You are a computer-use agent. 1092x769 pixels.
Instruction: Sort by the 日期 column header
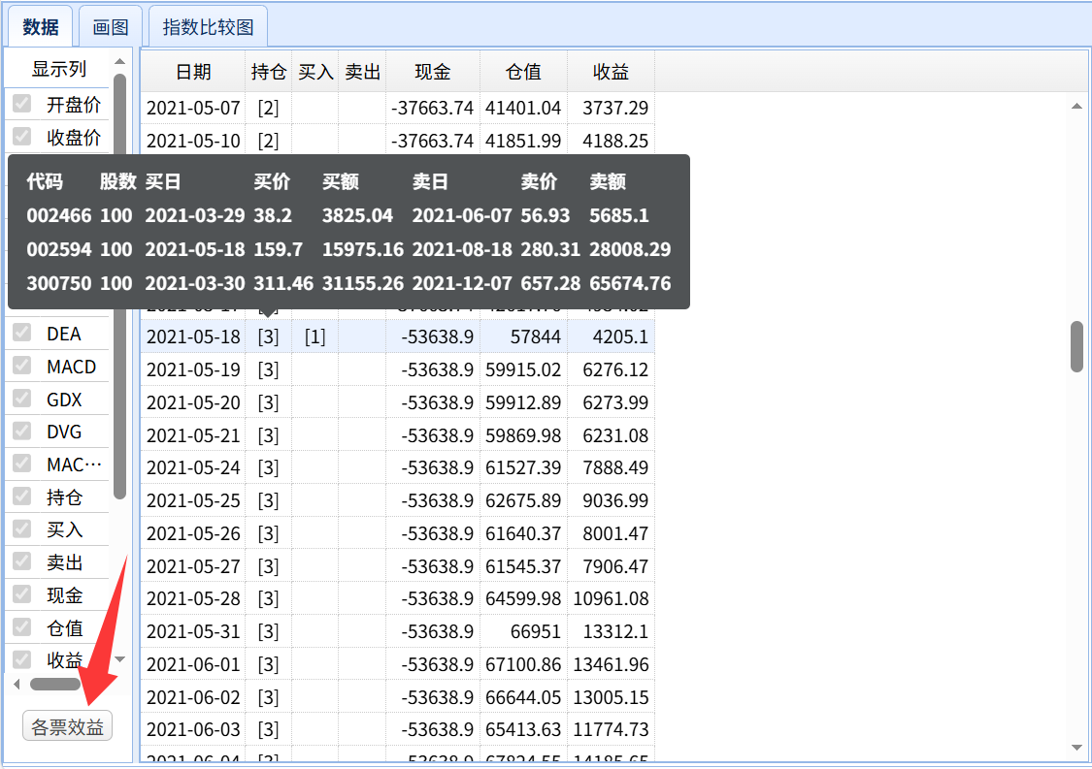click(x=192, y=72)
